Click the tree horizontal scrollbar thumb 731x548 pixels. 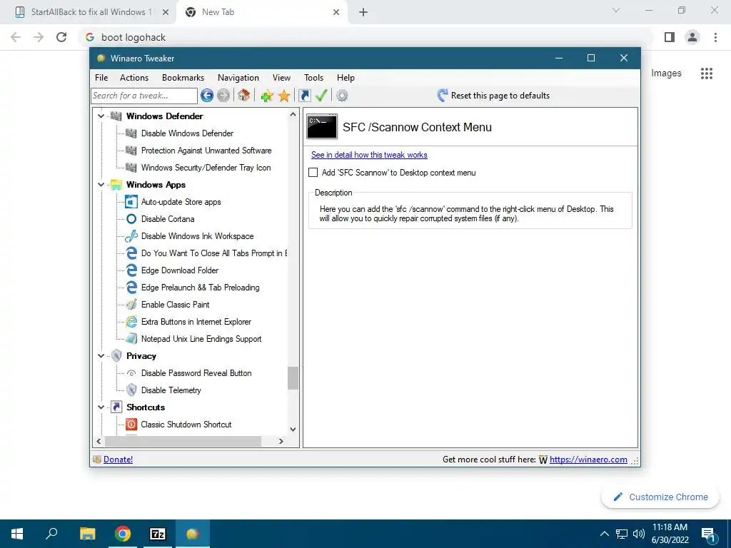tap(183, 441)
